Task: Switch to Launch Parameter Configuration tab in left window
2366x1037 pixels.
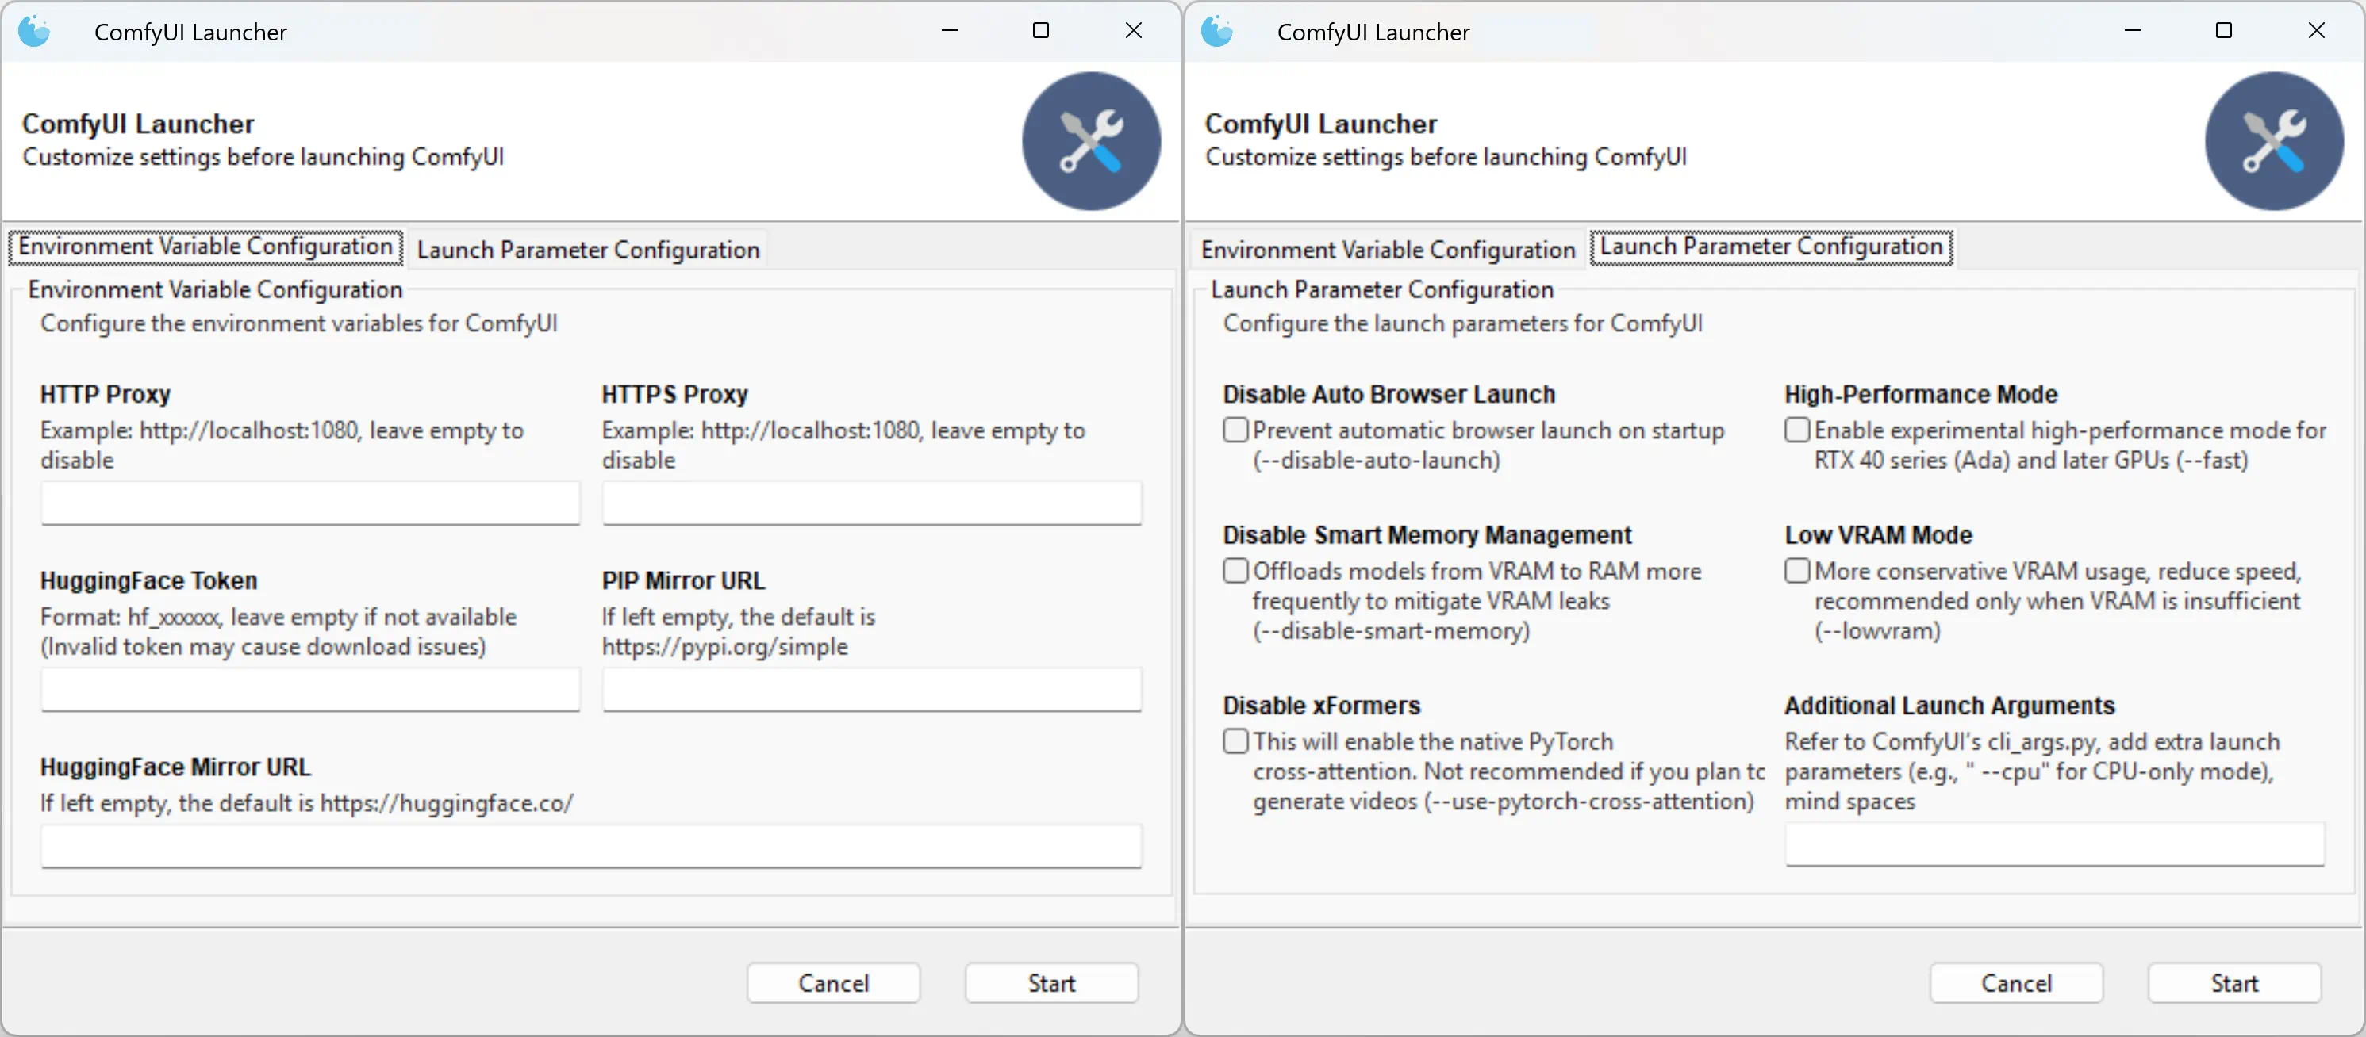Action: click(x=588, y=250)
